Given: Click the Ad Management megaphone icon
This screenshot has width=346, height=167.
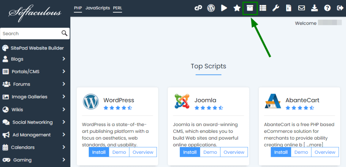Looking at the screenshot, I should coord(6,134).
